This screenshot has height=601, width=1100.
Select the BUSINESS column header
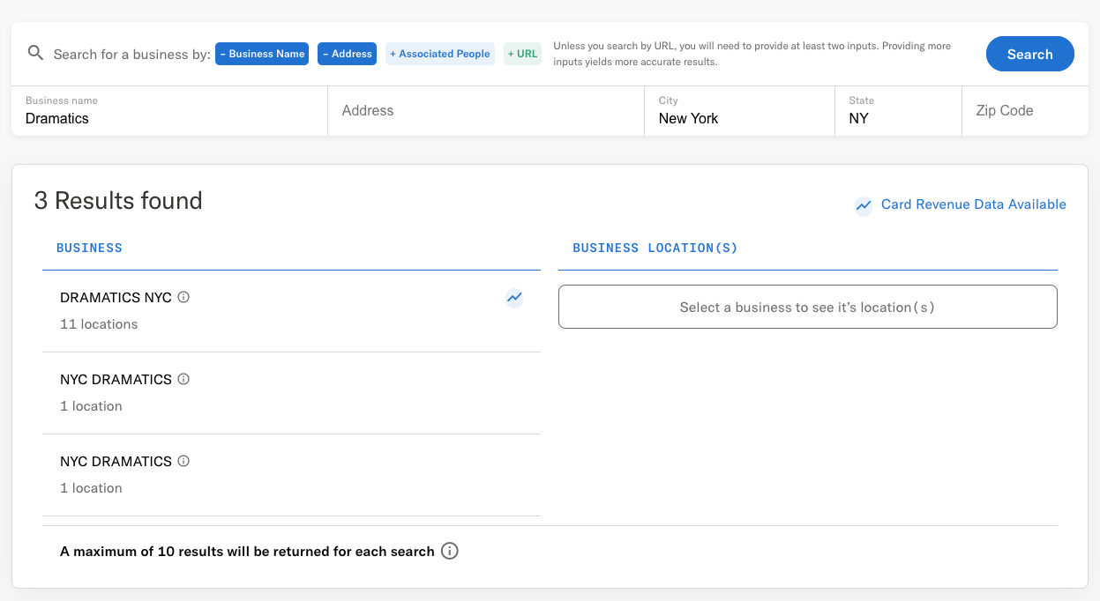[89, 248]
